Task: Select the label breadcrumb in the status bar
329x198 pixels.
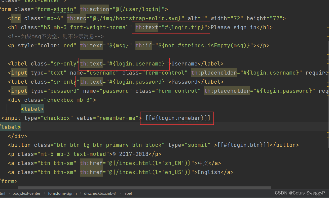Action: [128, 193]
